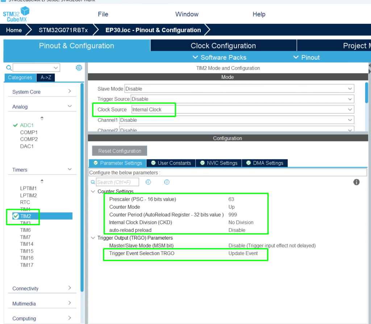The width and height of the screenshot is (371, 324).
Task: Open the Clock Source dropdown
Action: point(350,110)
